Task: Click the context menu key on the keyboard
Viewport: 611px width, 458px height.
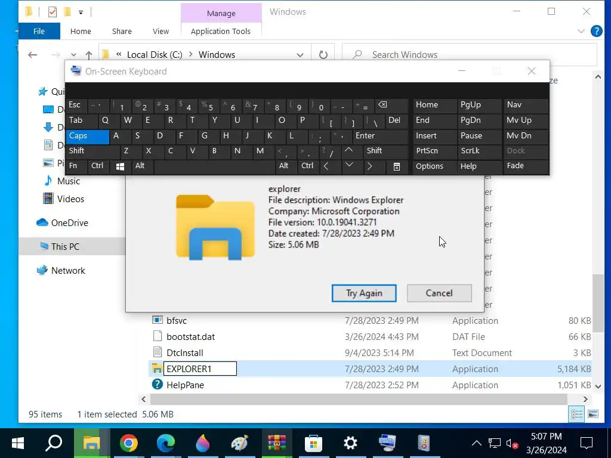Action: coord(396,166)
